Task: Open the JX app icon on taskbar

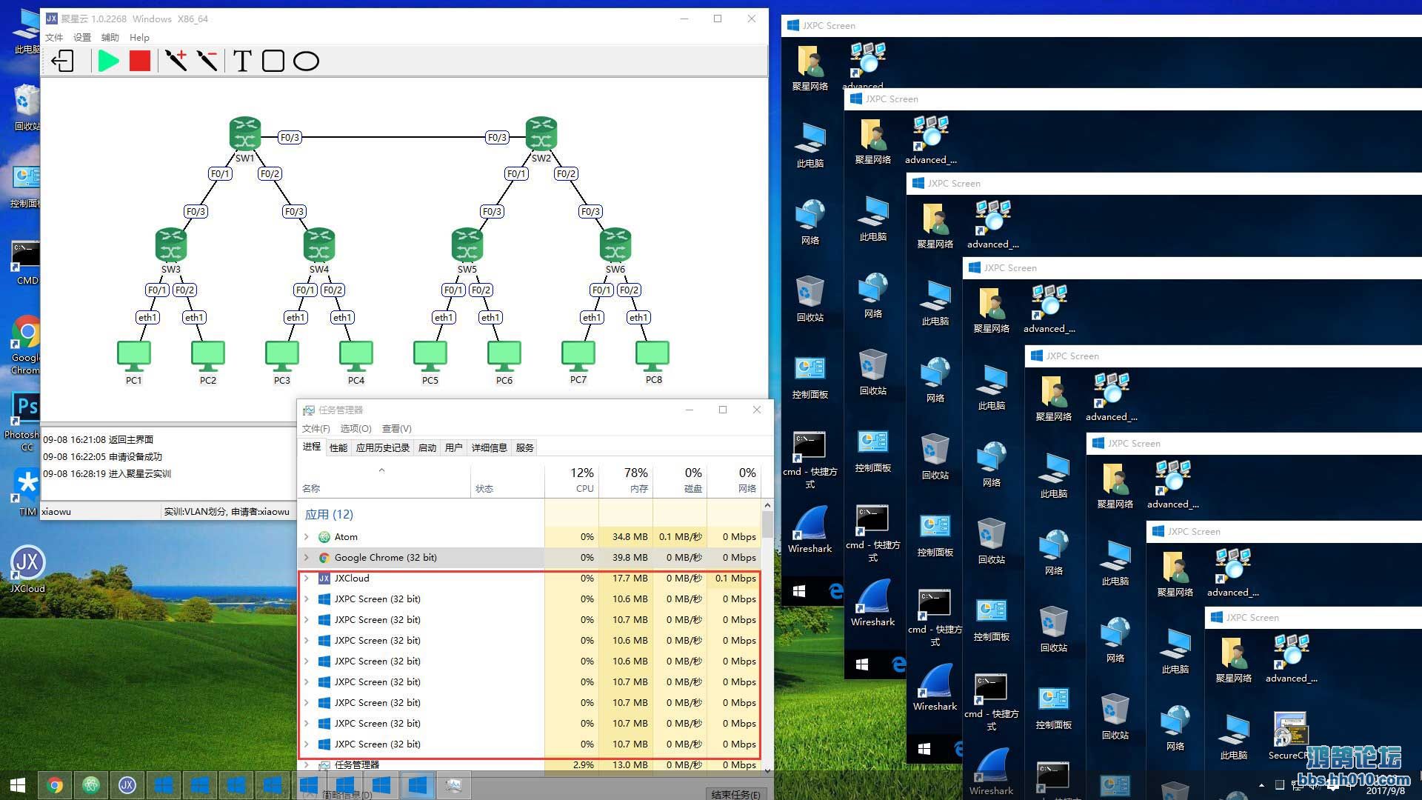Action: 127,785
